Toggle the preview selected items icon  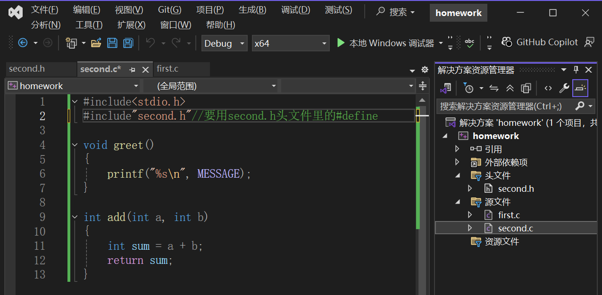[580, 88]
